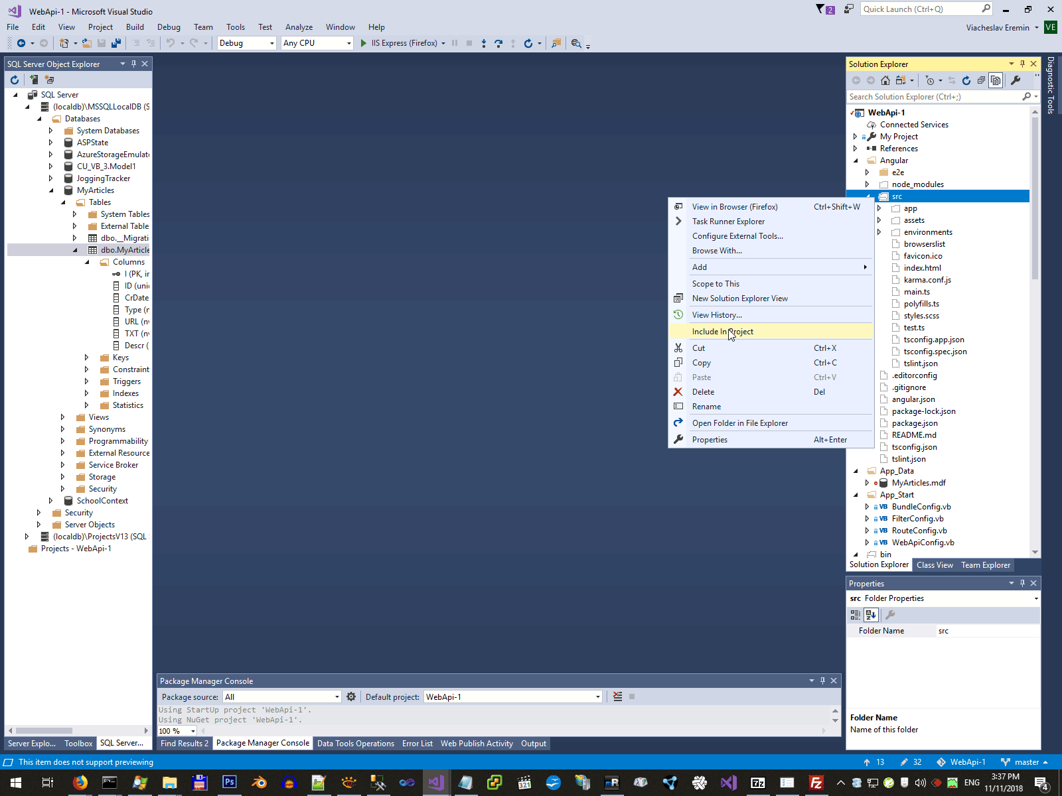Click the Create New Group icon in SQL Server Object Explorer
1062x796 pixels.
coord(49,80)
